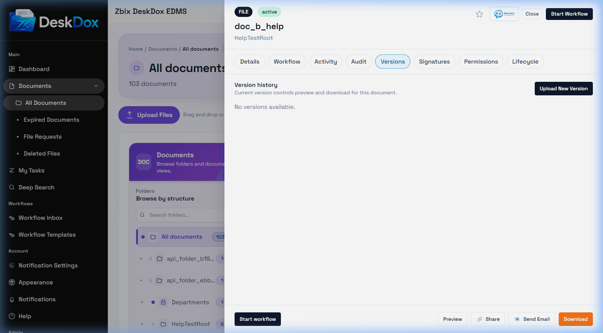The height and width of the screenshot is (333, 603).
Task: Click the DeskDox logo
Action: pyautogui.click(x=54, y=21)
